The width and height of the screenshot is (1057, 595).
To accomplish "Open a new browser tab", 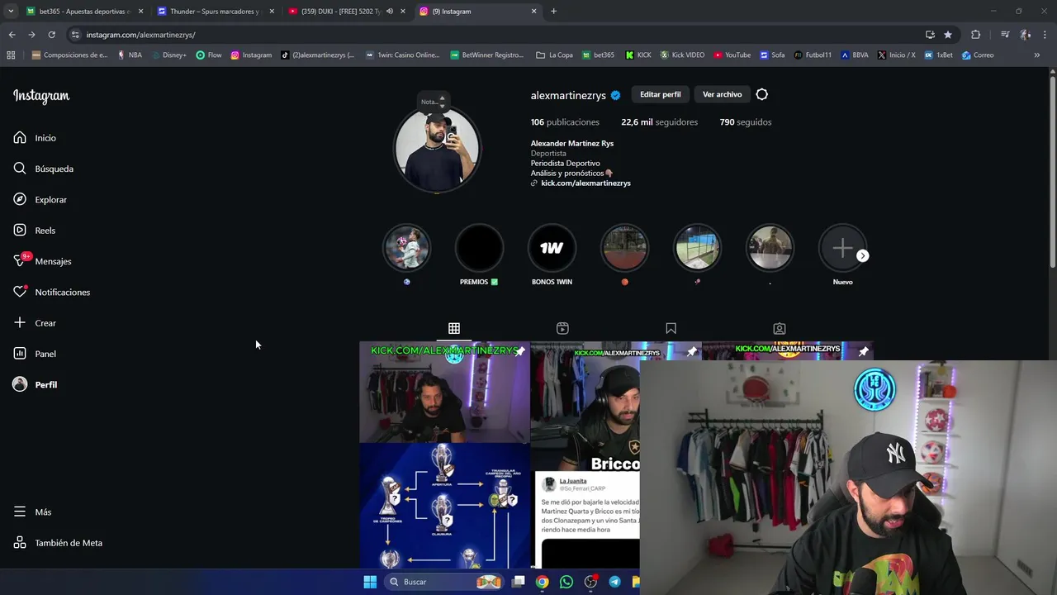I will 553,12.
